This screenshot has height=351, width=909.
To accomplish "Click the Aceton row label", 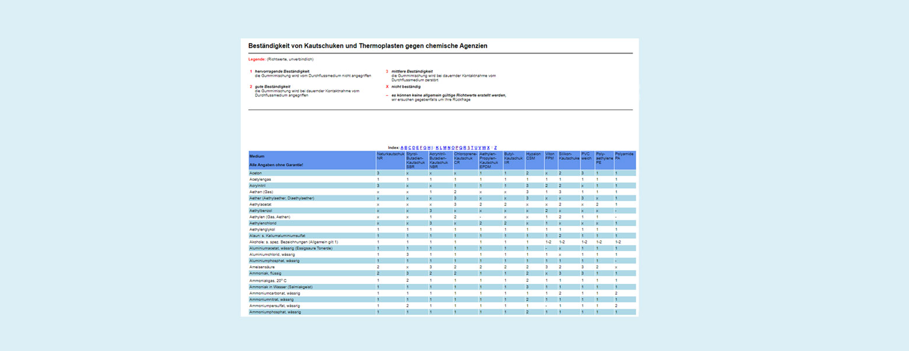I will 256,173.
